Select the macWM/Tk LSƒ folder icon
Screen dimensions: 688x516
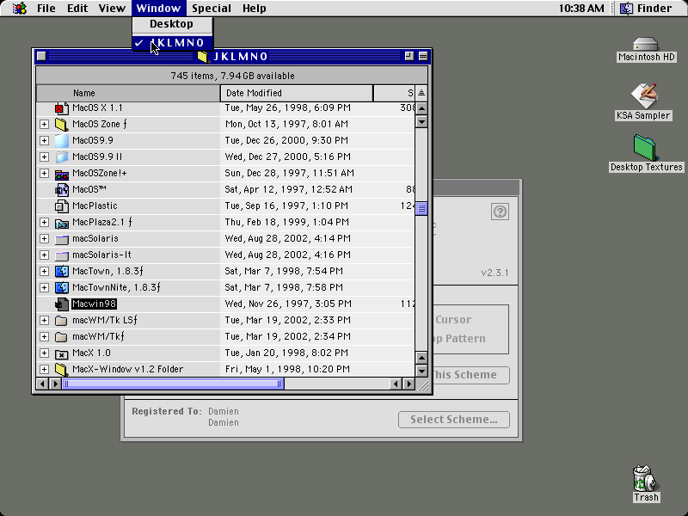tap(61, 320)
